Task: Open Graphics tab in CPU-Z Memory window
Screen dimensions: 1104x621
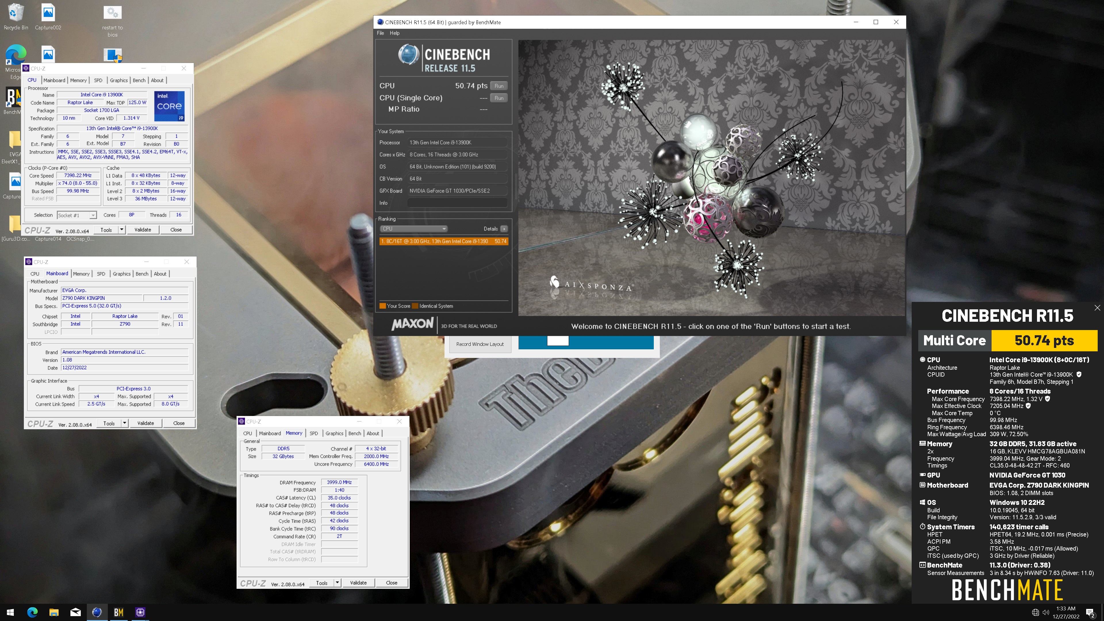Action: [334, 433]
